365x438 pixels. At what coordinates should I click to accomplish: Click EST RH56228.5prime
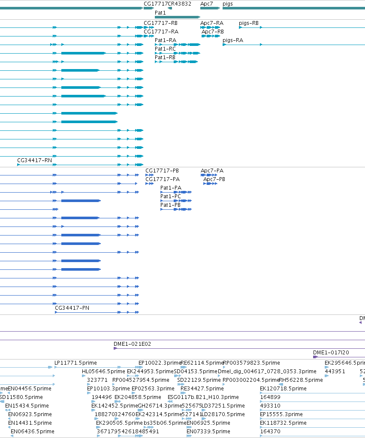(301, 380)
